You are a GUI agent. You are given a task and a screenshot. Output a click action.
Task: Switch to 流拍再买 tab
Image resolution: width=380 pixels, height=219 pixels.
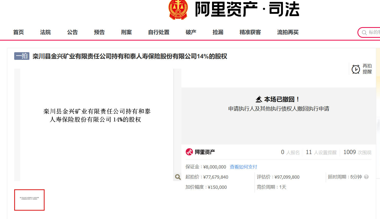288,32
